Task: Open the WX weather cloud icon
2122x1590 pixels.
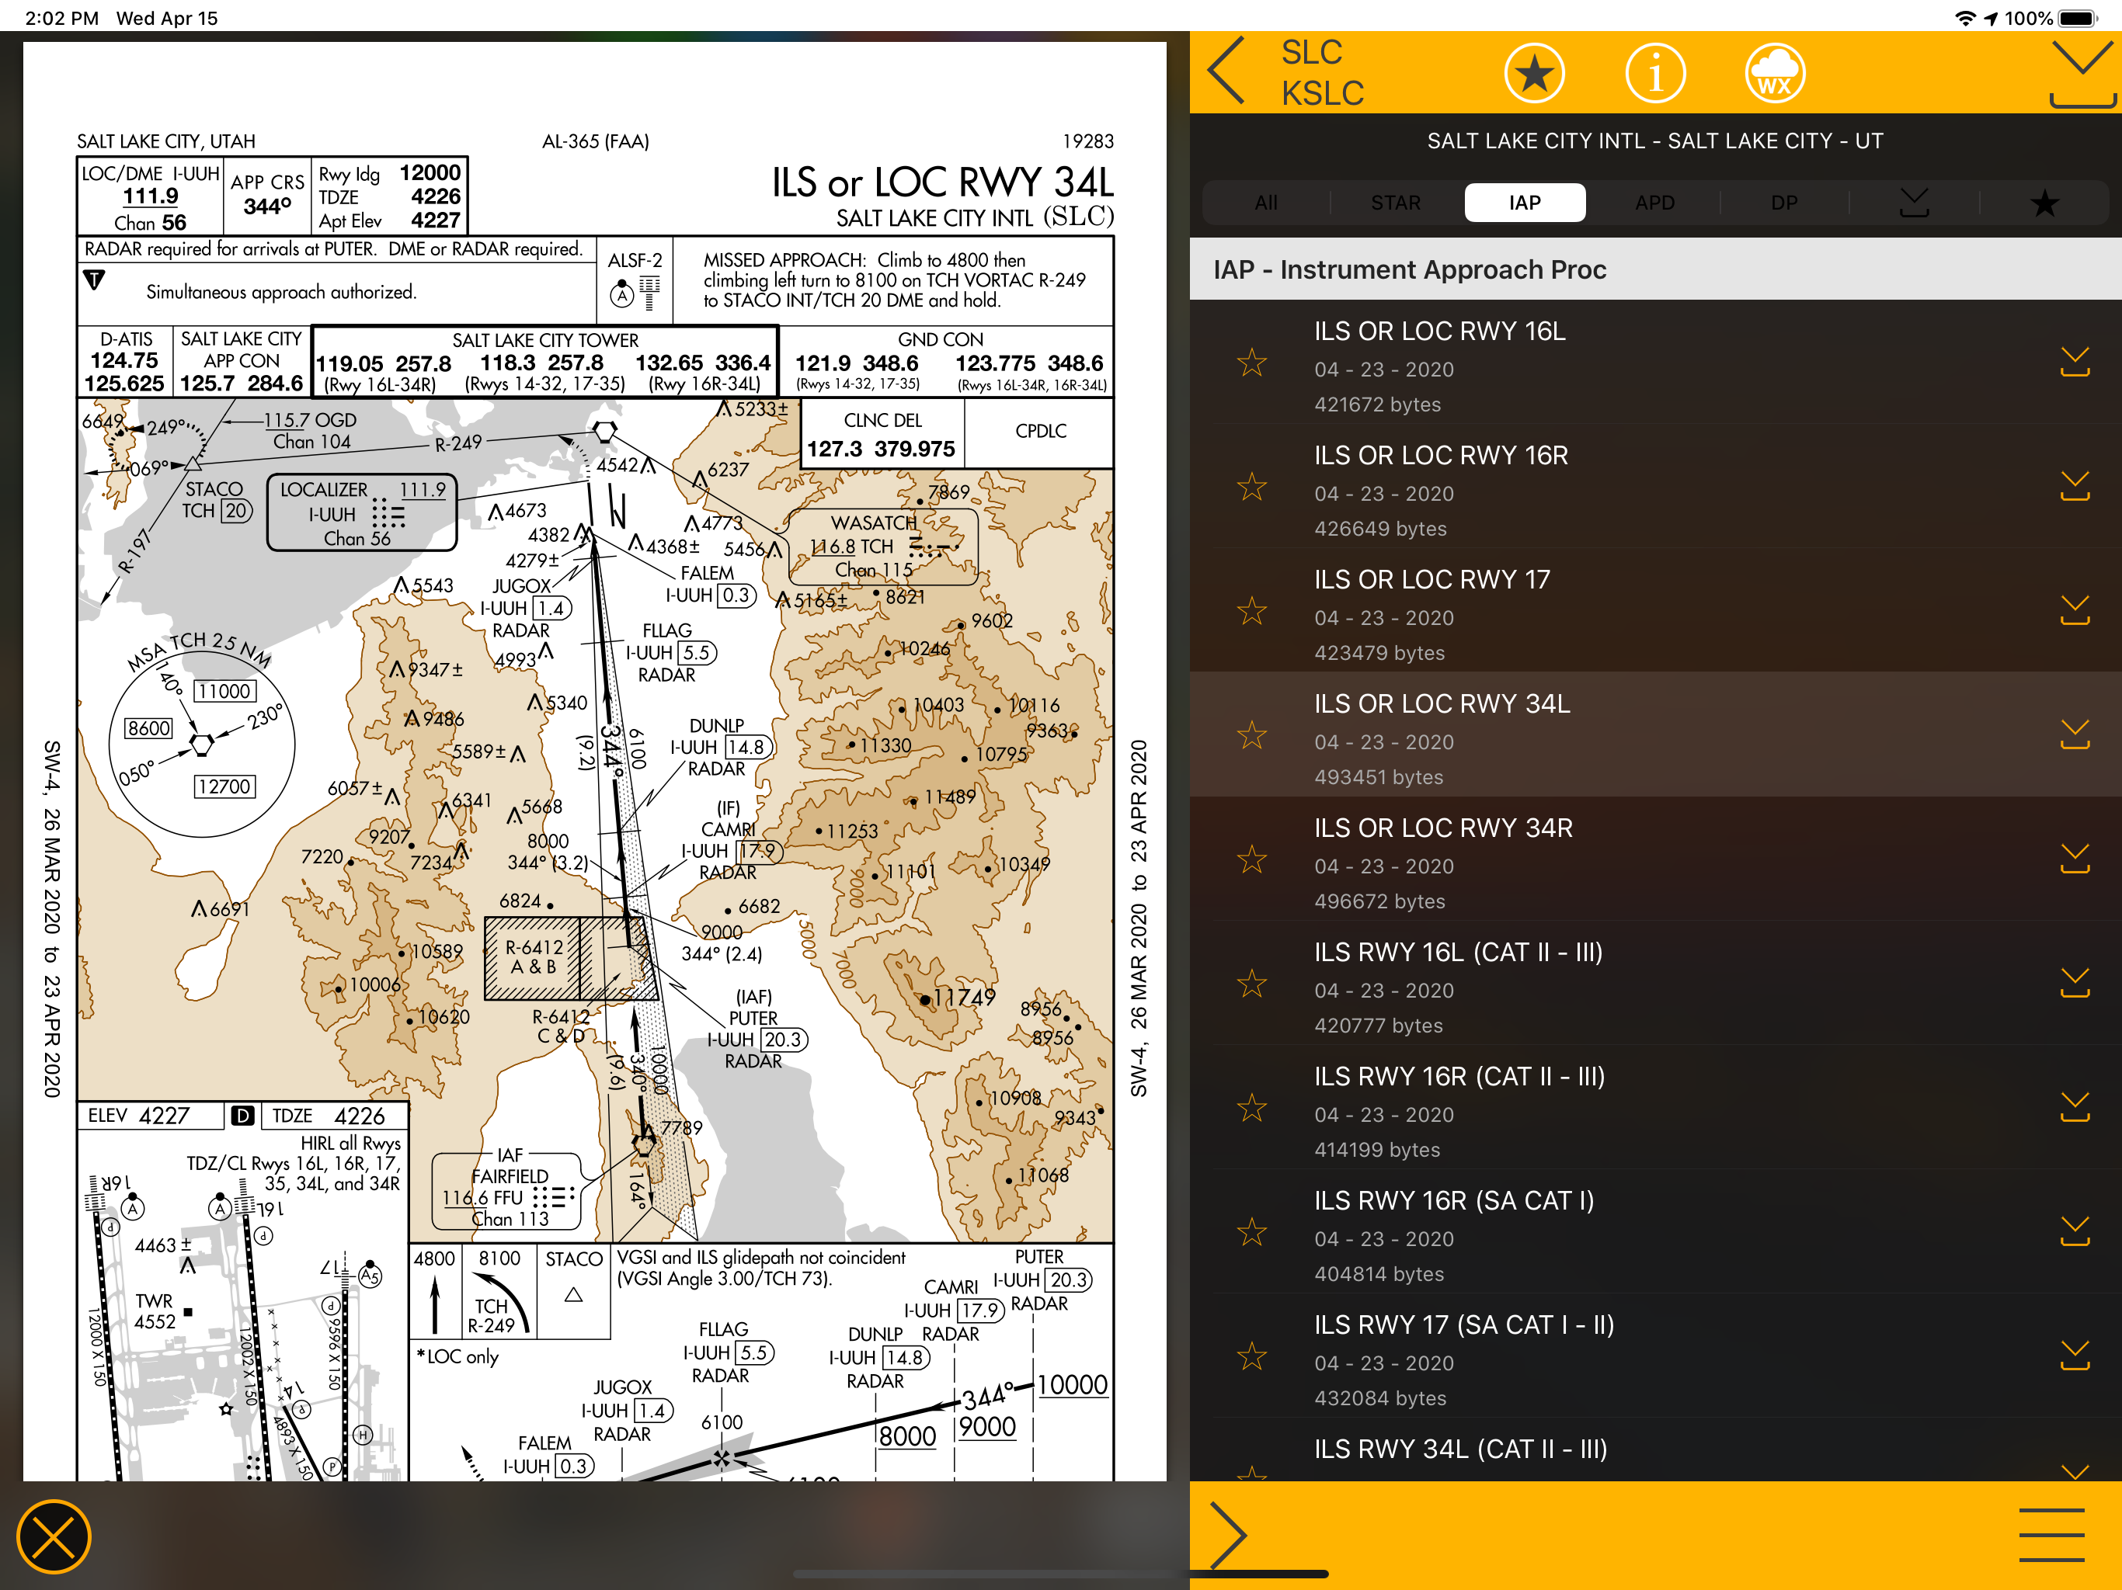Action: click(1774, 73)
